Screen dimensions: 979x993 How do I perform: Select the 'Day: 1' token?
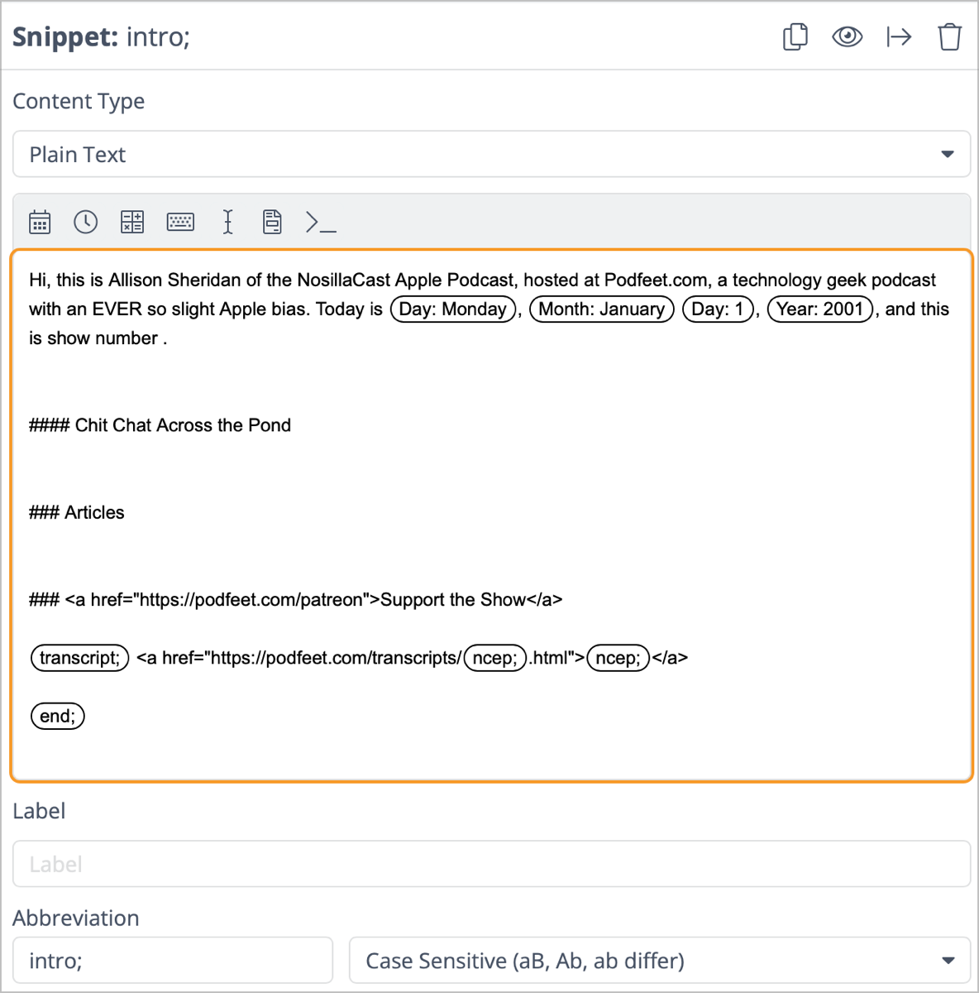point(718,309)
